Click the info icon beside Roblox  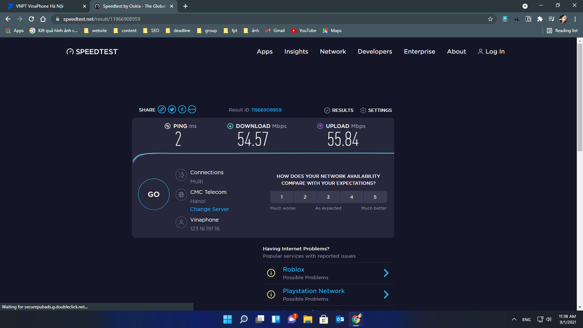(x=271, y=273)
